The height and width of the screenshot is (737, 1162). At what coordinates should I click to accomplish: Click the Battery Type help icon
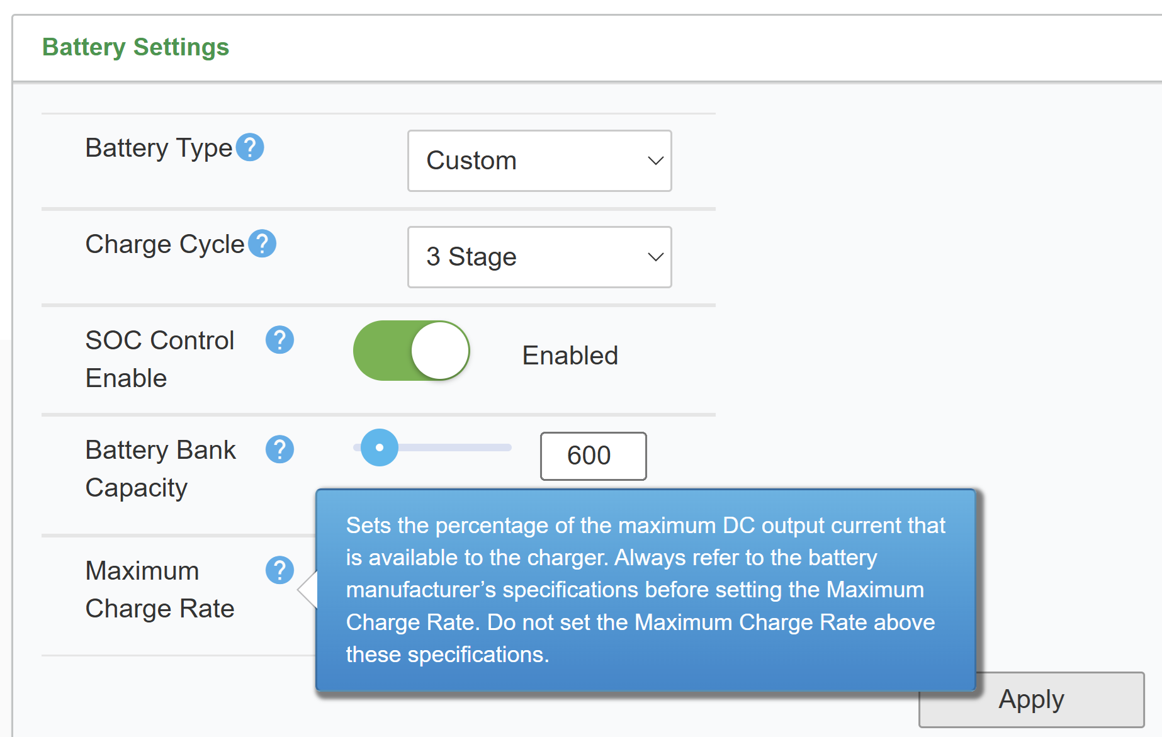click(250, 148)
